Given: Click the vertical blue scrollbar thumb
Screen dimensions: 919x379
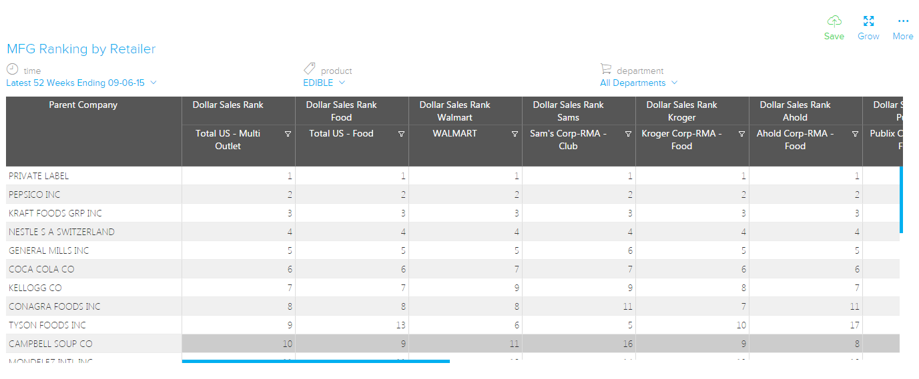Looking at the screenshot, I should (x=901, y=200).
